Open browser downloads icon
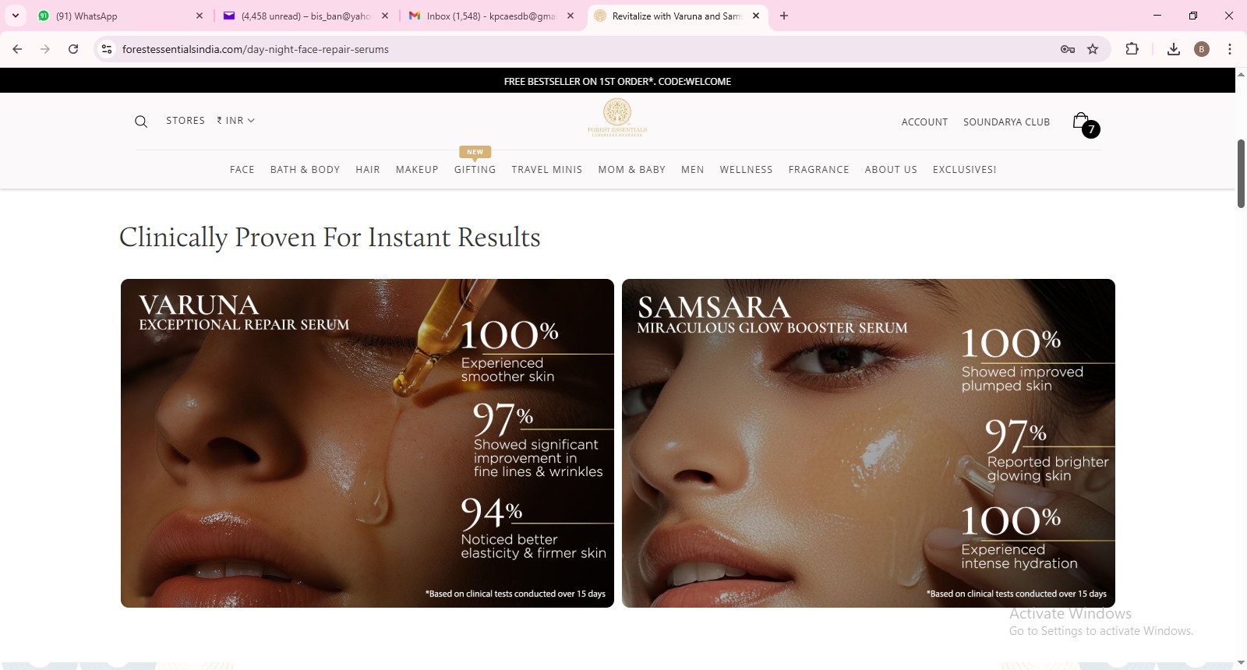 pyautogui.click(x=1173, y=49)
